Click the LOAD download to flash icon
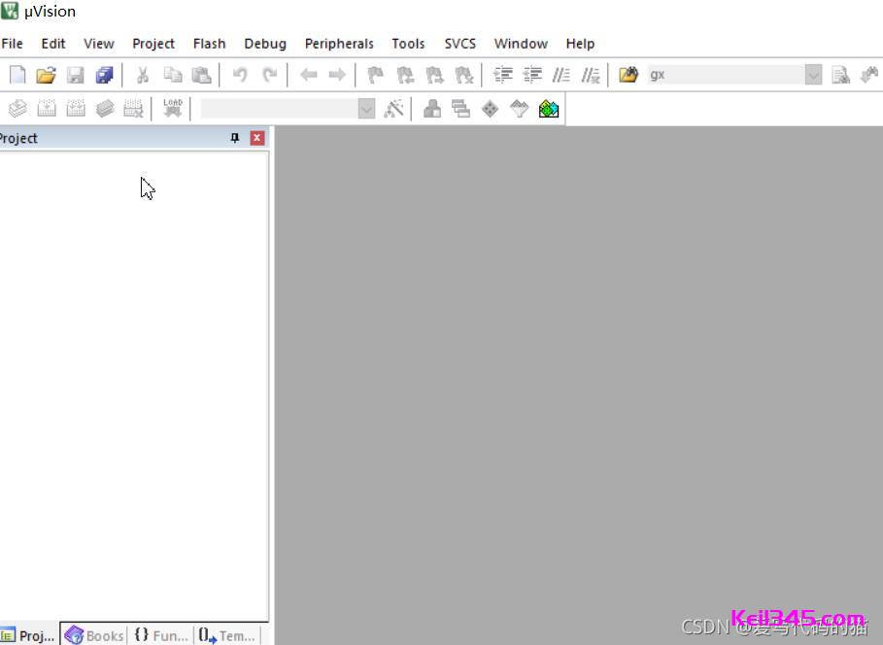The image size is (883, 645). pyautogui.click(x=172, y=108)
